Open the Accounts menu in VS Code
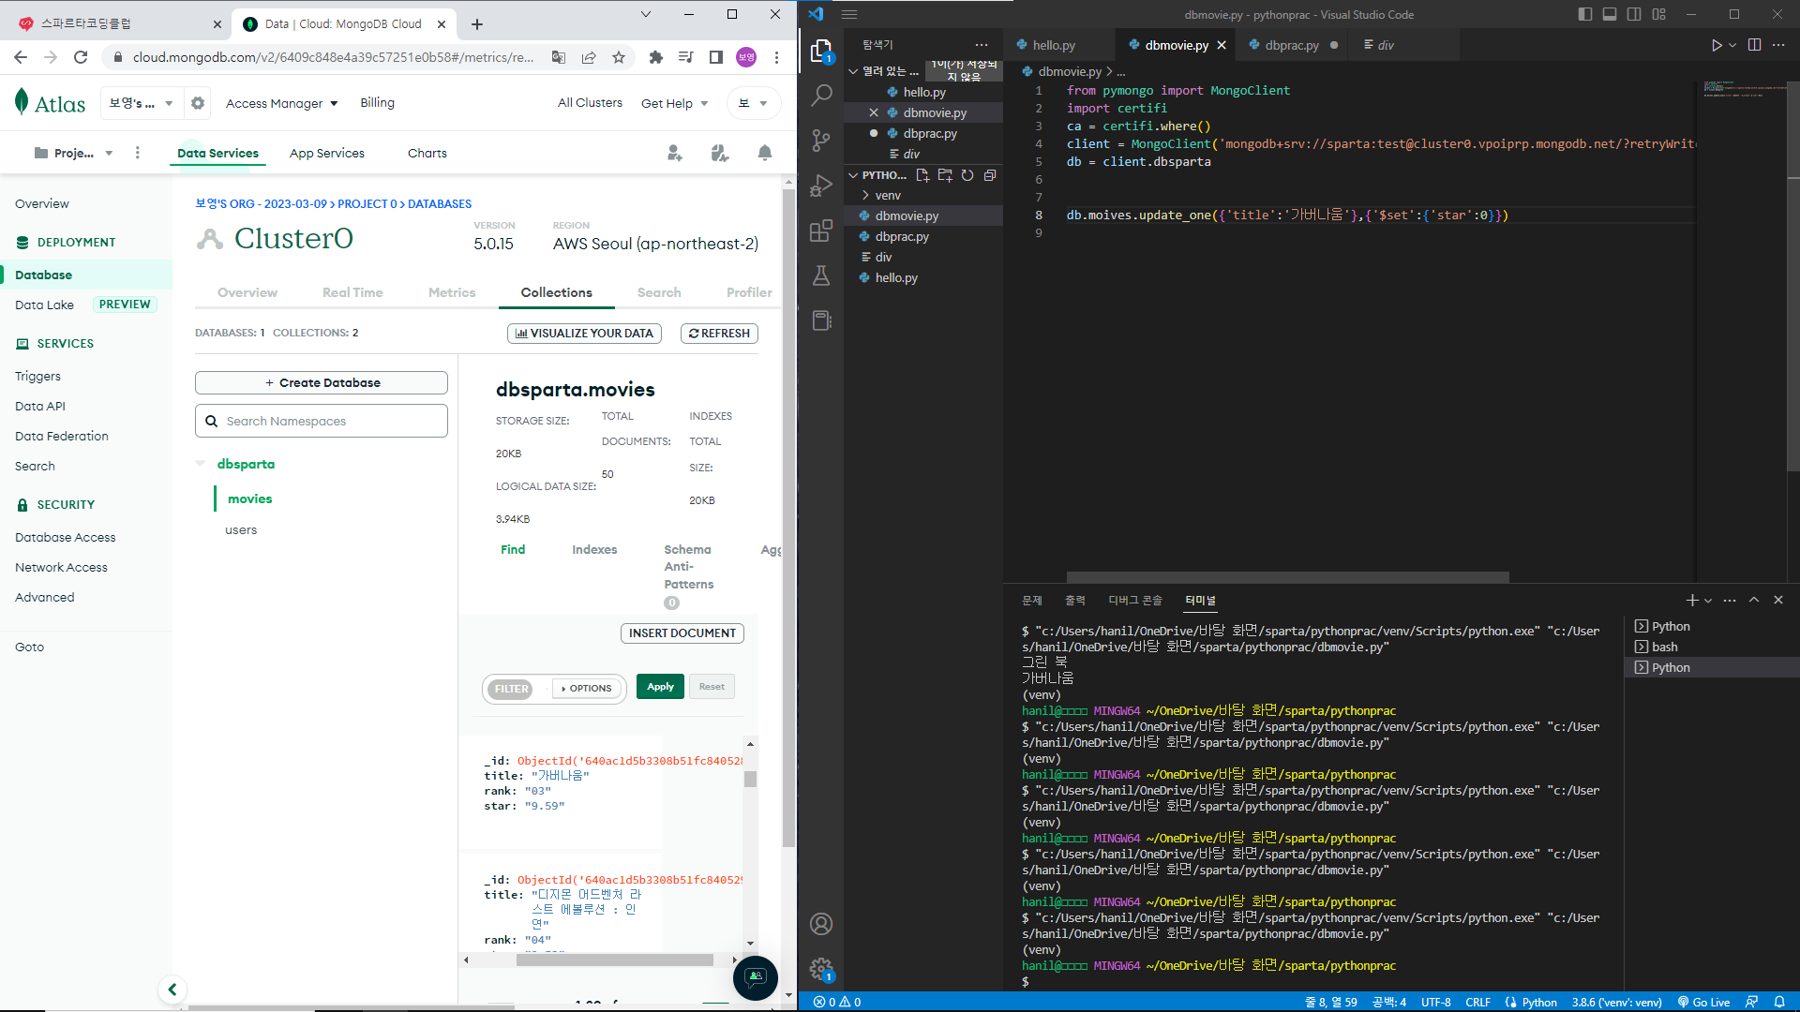 tap(821, 924)
